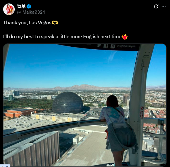Click the blue verified badge next to 舞華
This screenshot has height=167, width=170.
(29, 6)
